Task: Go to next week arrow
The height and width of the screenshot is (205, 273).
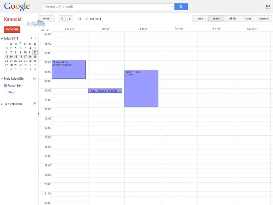Action: pos(69,19)
